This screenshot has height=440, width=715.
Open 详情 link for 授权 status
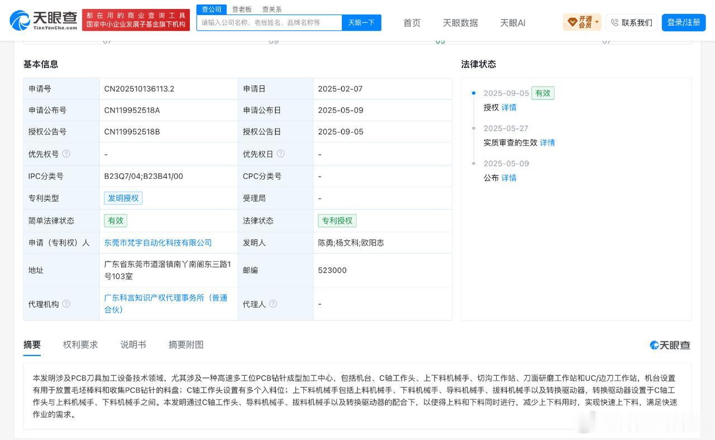[509, 107]
